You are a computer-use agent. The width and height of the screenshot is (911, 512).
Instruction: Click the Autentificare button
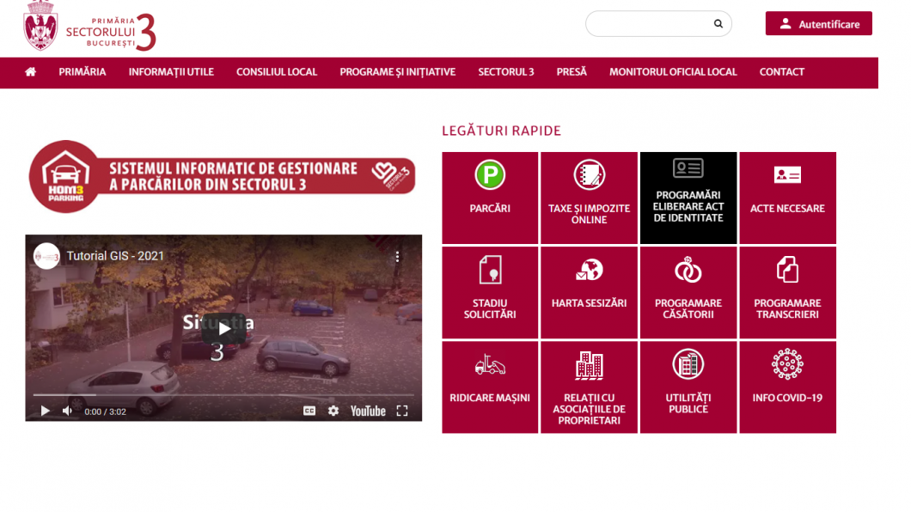[817, 23]
